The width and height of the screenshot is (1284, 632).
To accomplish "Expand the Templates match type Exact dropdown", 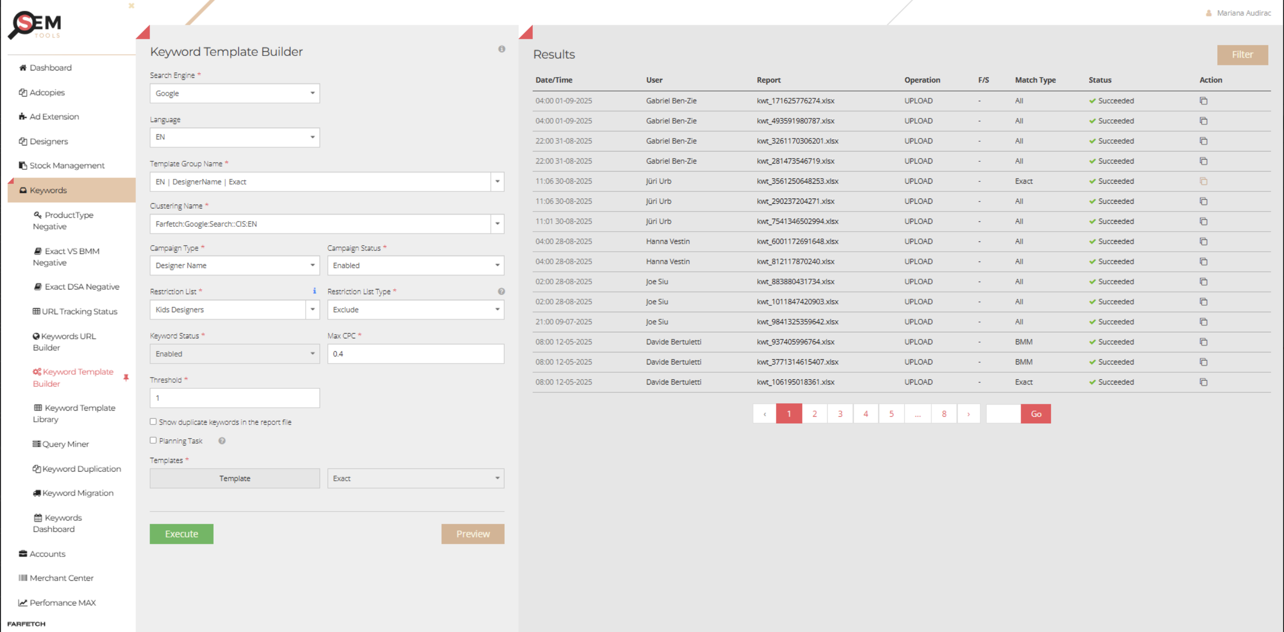I will (x=415, y=478).
